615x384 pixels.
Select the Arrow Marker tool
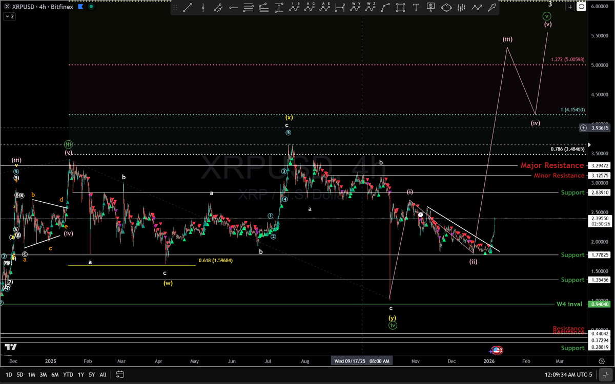(492, 8)
